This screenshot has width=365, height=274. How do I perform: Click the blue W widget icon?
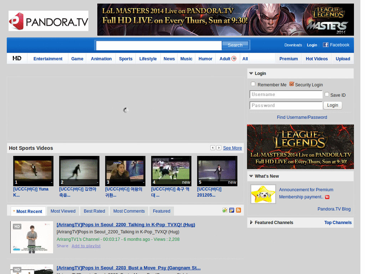[232, 210]
